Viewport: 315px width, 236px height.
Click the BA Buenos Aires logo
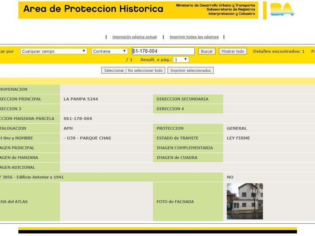(x=282, y=10)
